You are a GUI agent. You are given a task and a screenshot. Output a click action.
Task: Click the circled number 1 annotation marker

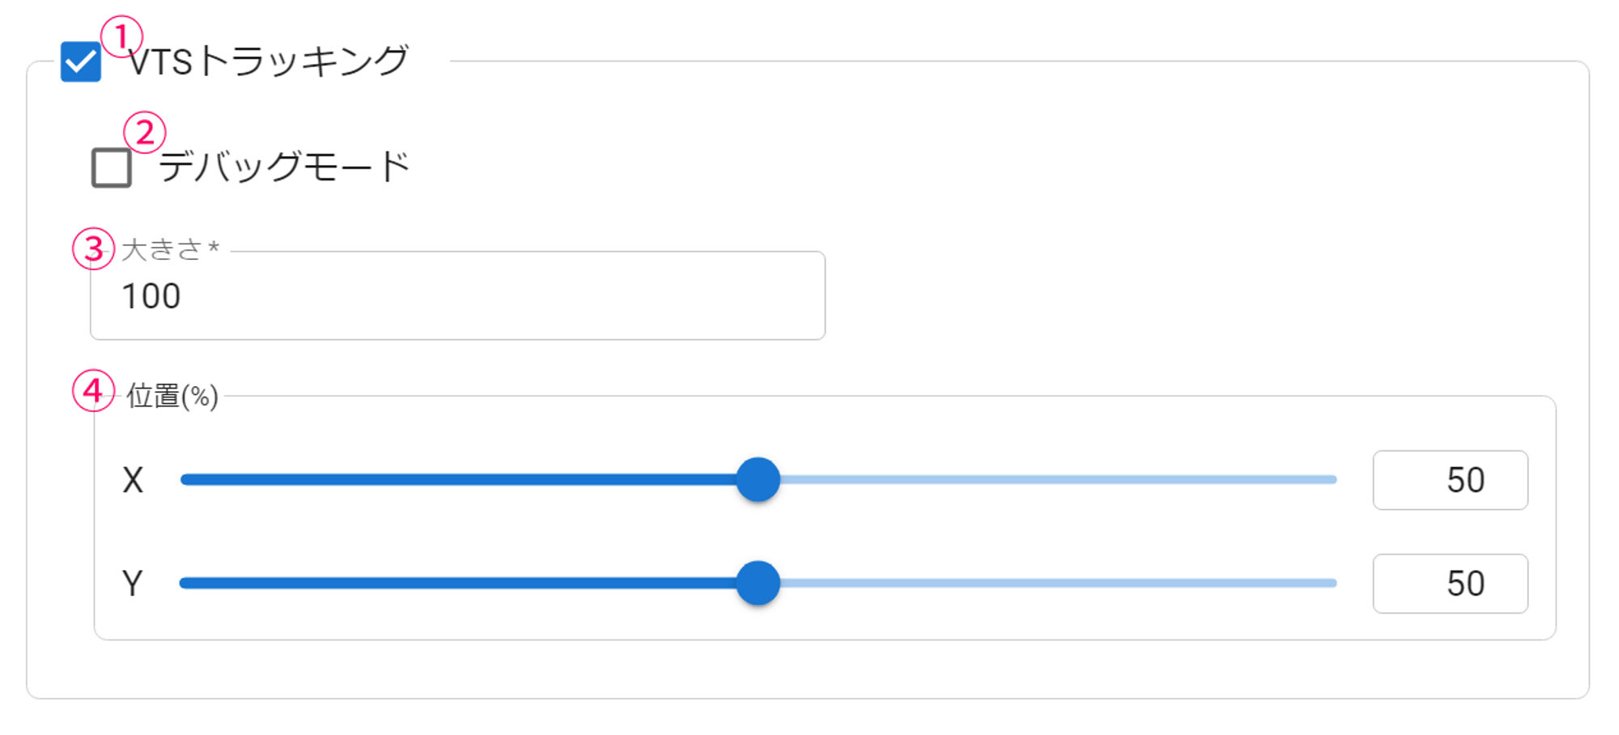121,36
